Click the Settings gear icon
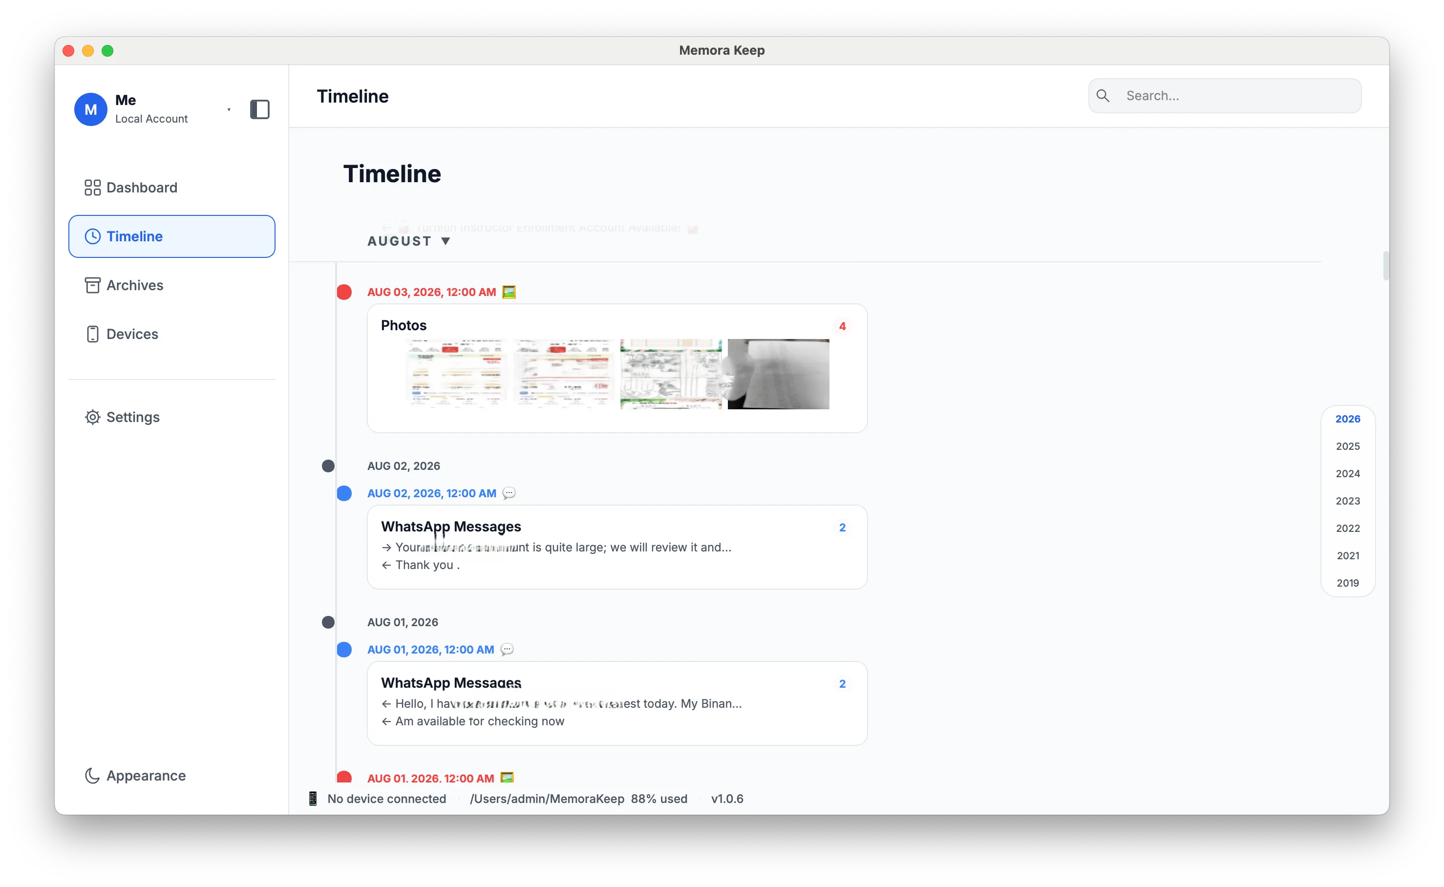 pyautogui.click(x=92, y=417)
